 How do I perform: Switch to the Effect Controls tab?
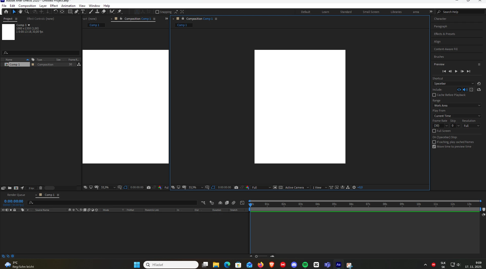pyautogui.click(x=40, y=19)
